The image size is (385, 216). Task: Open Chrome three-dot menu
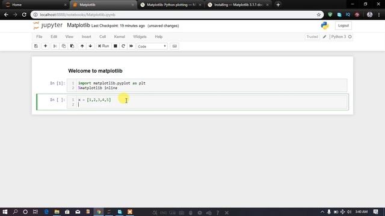(x=379, y=14)
